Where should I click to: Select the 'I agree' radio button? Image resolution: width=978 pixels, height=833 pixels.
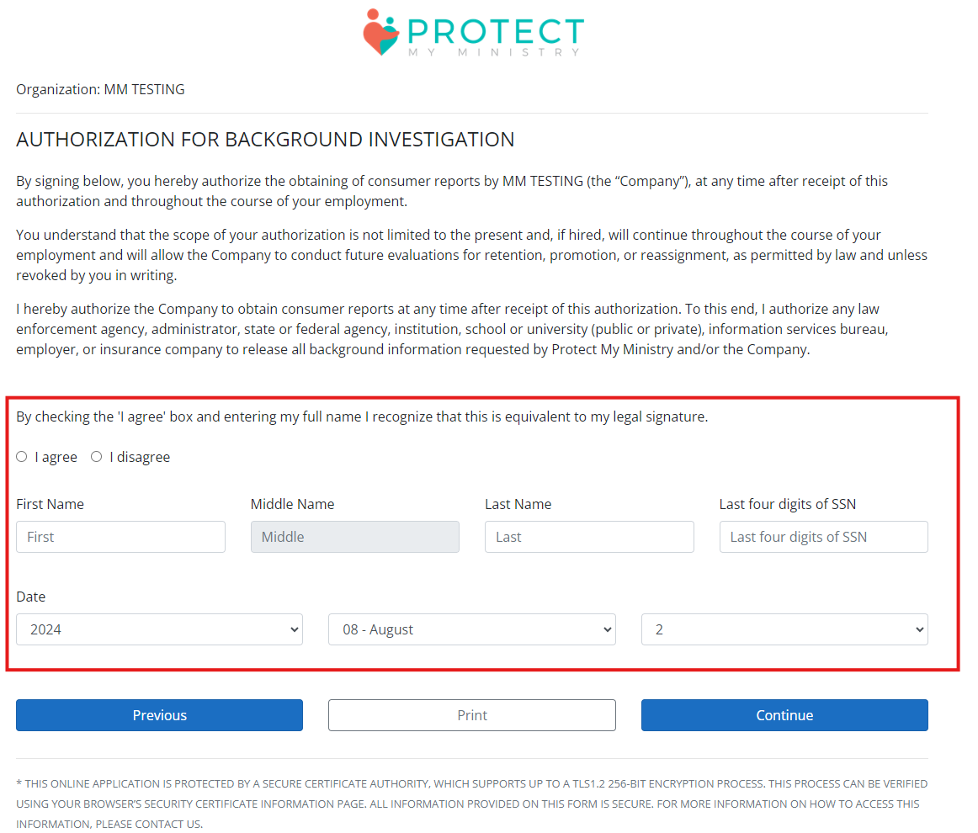click(x=22, y=457)
